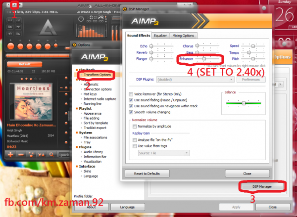Enable Voice Remover (for Stereo Only)
This screenshot has width=297, height=217.
tap(131, 94)
